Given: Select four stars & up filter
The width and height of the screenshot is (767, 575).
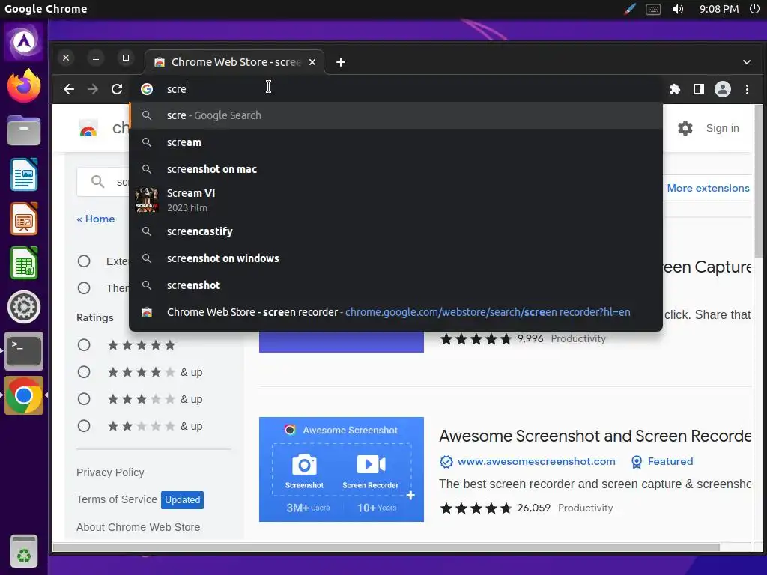Looking at the screenshot, I should coord(84,372).
